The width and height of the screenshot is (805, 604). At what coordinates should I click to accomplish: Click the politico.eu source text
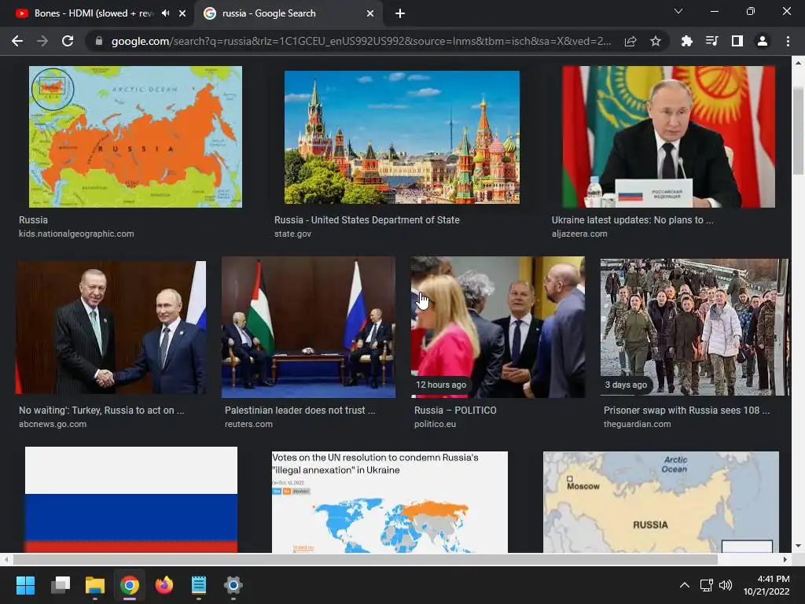[x=435, y=424]
